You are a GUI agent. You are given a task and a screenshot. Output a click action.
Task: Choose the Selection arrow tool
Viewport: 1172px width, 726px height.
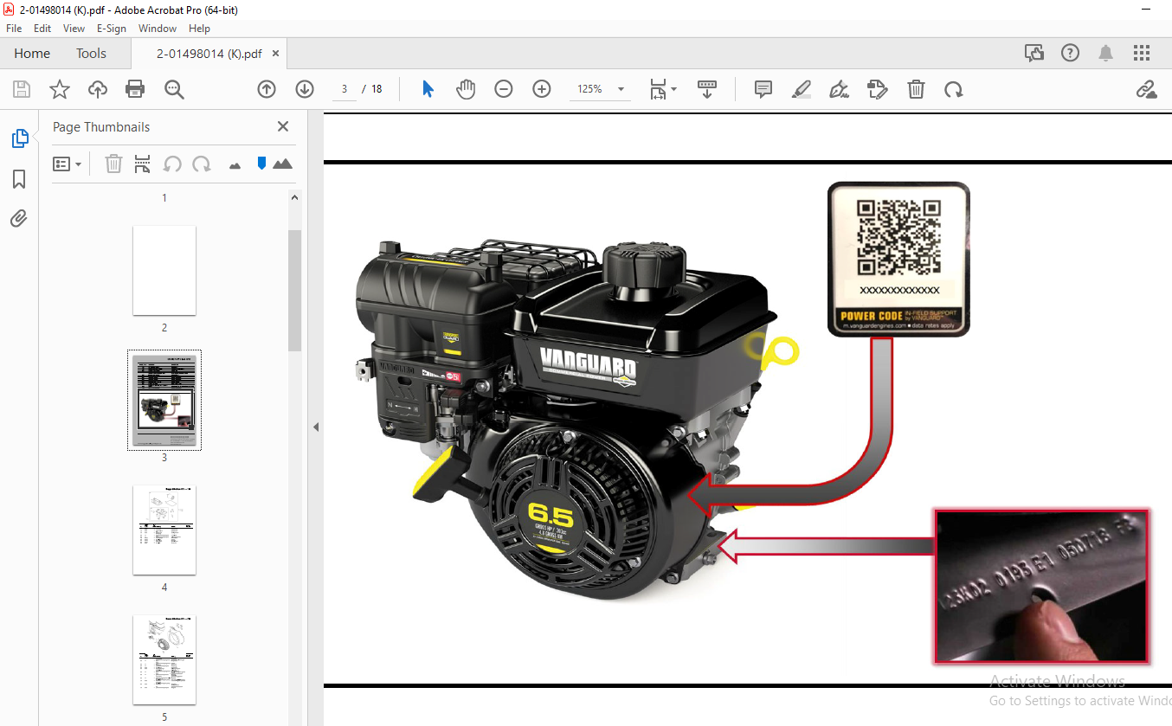tap(428, 89)
